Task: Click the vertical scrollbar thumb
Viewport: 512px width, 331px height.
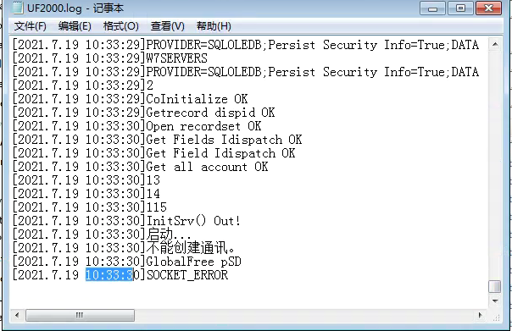Action: 495,287
